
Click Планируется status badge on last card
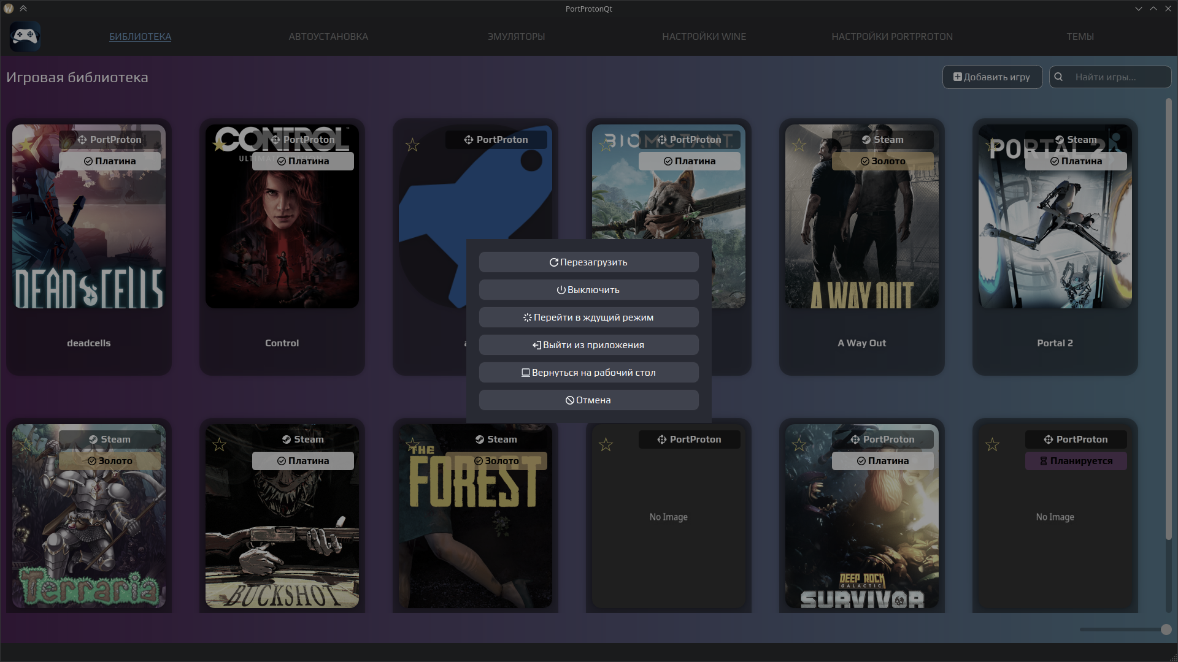(x=1076, y=461)
